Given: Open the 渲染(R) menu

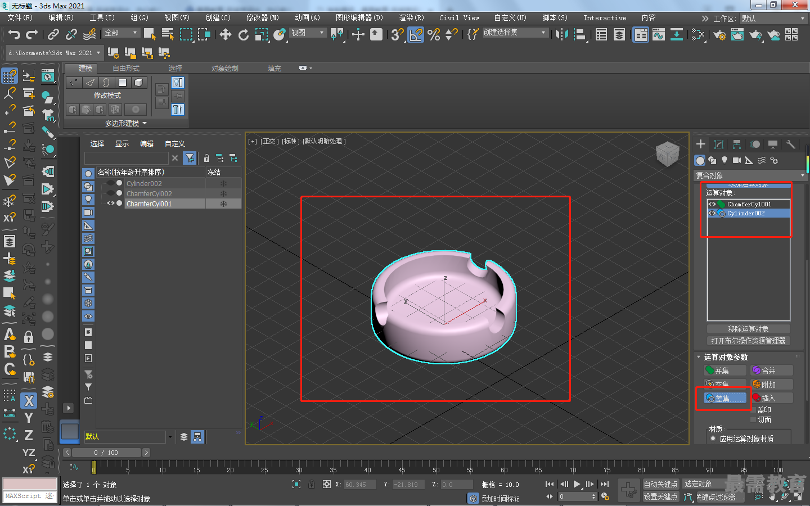Looking at the screenshot, I should coord(411,18).
